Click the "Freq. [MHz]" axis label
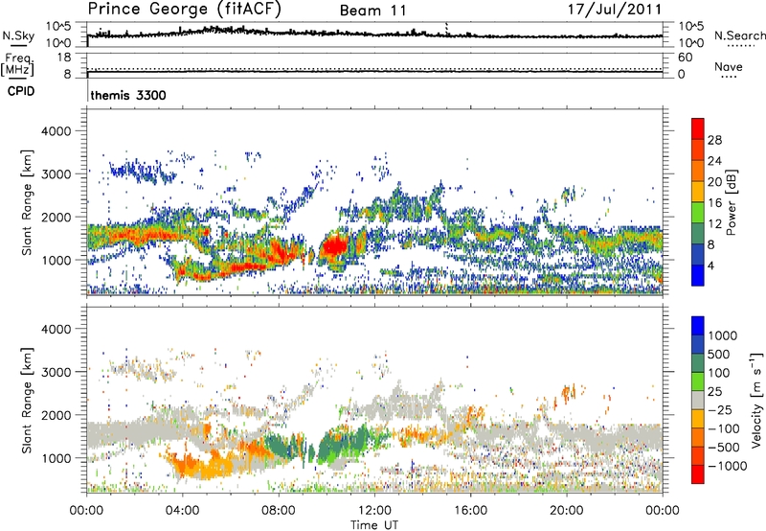Viewport: 766px width, 531px height. click(x=18, y=64)
